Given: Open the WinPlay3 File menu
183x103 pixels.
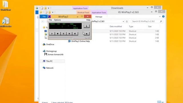Looking at the screenshot, I should click(50, 20).
